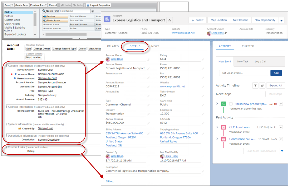Click the lock icon beside Created By
This screenshot has width=290, height=192.
tap(19, 128)
